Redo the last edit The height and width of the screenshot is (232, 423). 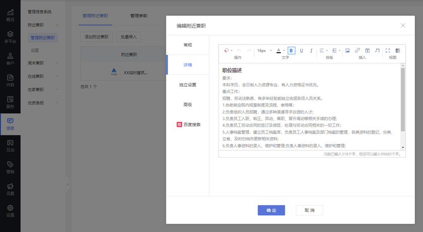click(249, 50)
